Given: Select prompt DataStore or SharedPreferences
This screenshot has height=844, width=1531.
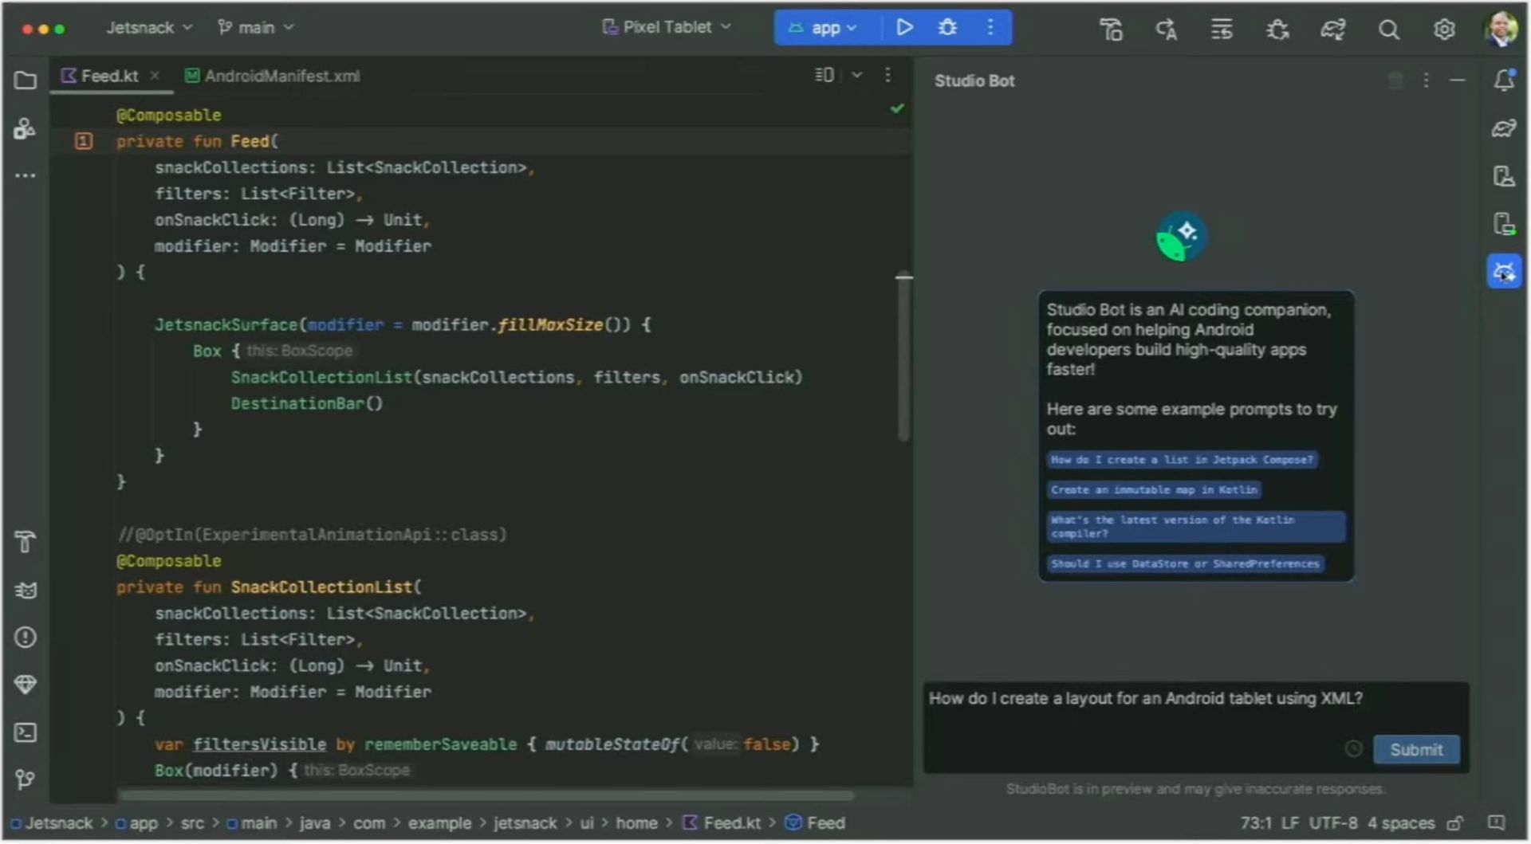Looking at the screenshot, I should click(1185, 563).
